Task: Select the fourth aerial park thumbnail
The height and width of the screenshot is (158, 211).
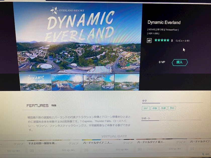Action: (127, 82)
